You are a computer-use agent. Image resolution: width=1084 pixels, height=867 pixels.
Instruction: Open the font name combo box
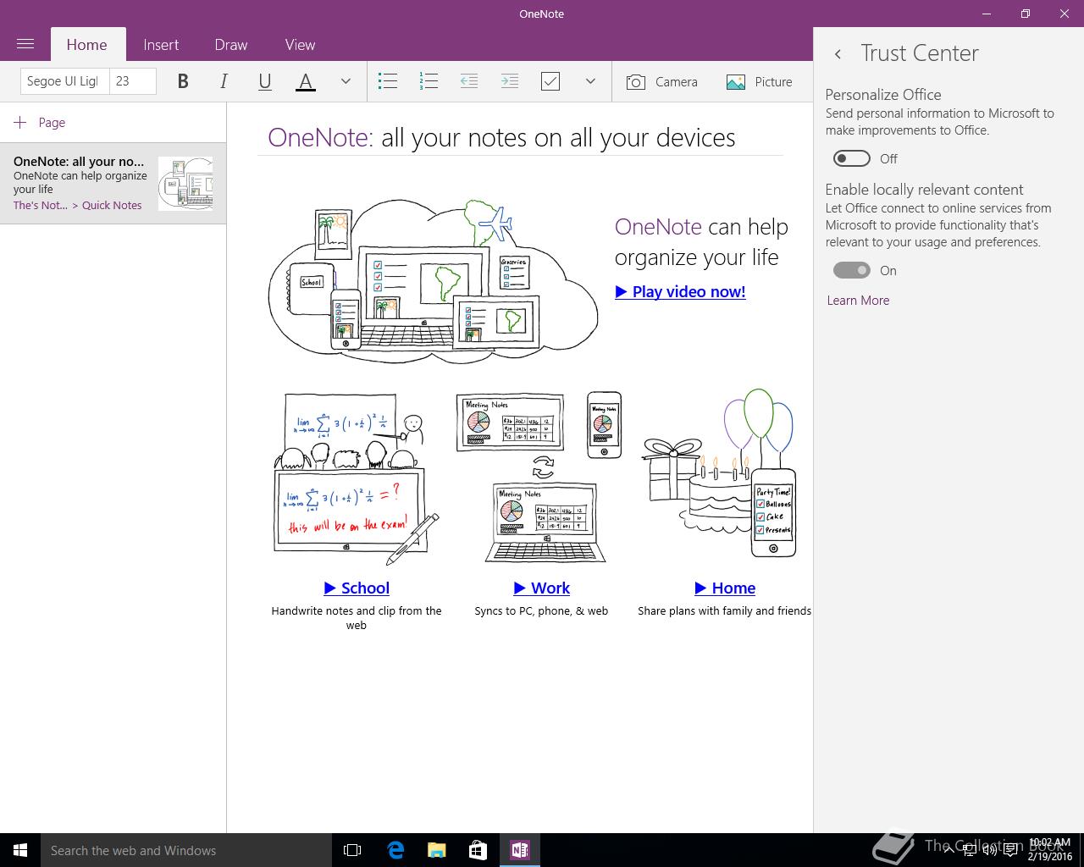pyautogui.click(x=64, y=81)
